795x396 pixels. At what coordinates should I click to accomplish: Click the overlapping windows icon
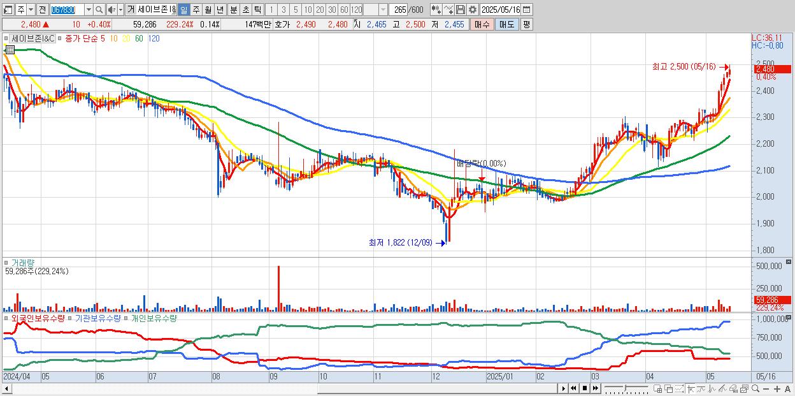[668, 388]
